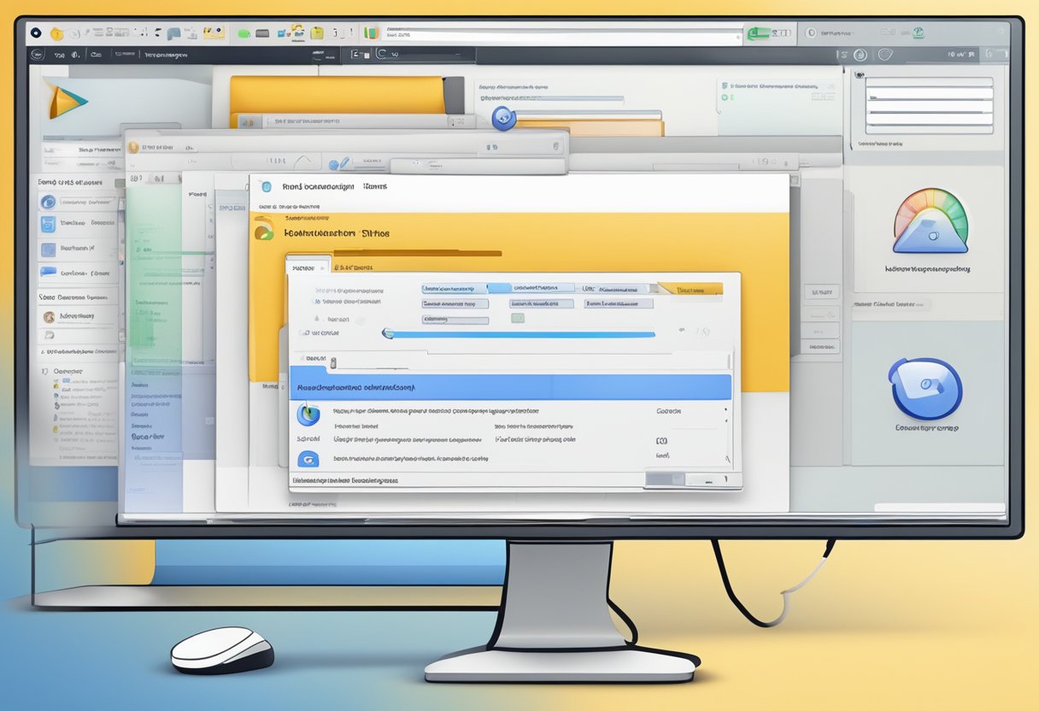Click the blue refresh orb on yellow bar
The height and width of the screenshot is (711, 1039).
click(x=503, y=118)
